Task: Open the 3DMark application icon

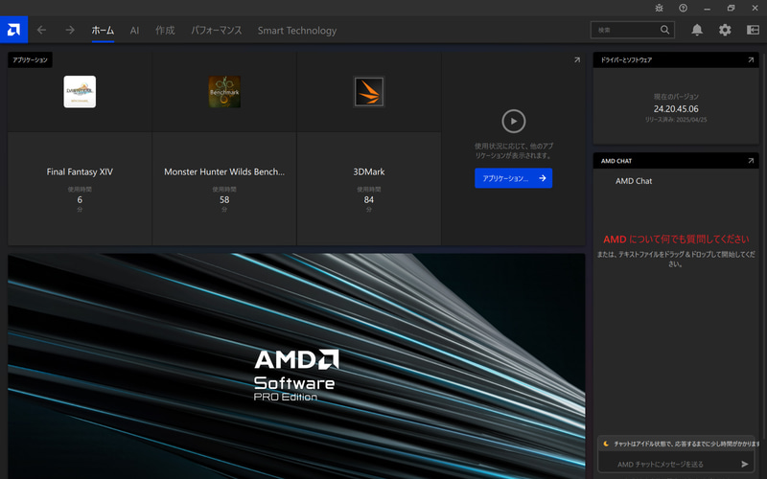Action: [369, 91]
